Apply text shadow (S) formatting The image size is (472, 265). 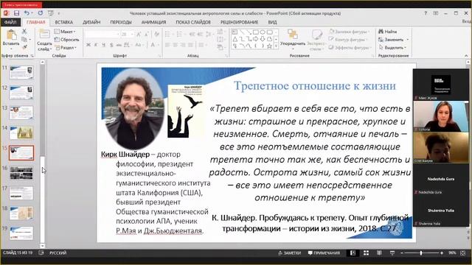(111, 45)
